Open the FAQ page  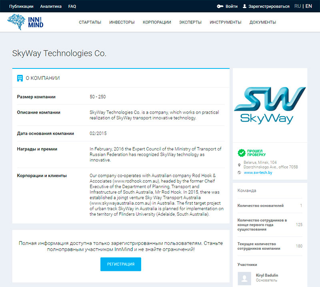(x=72, y=6)
